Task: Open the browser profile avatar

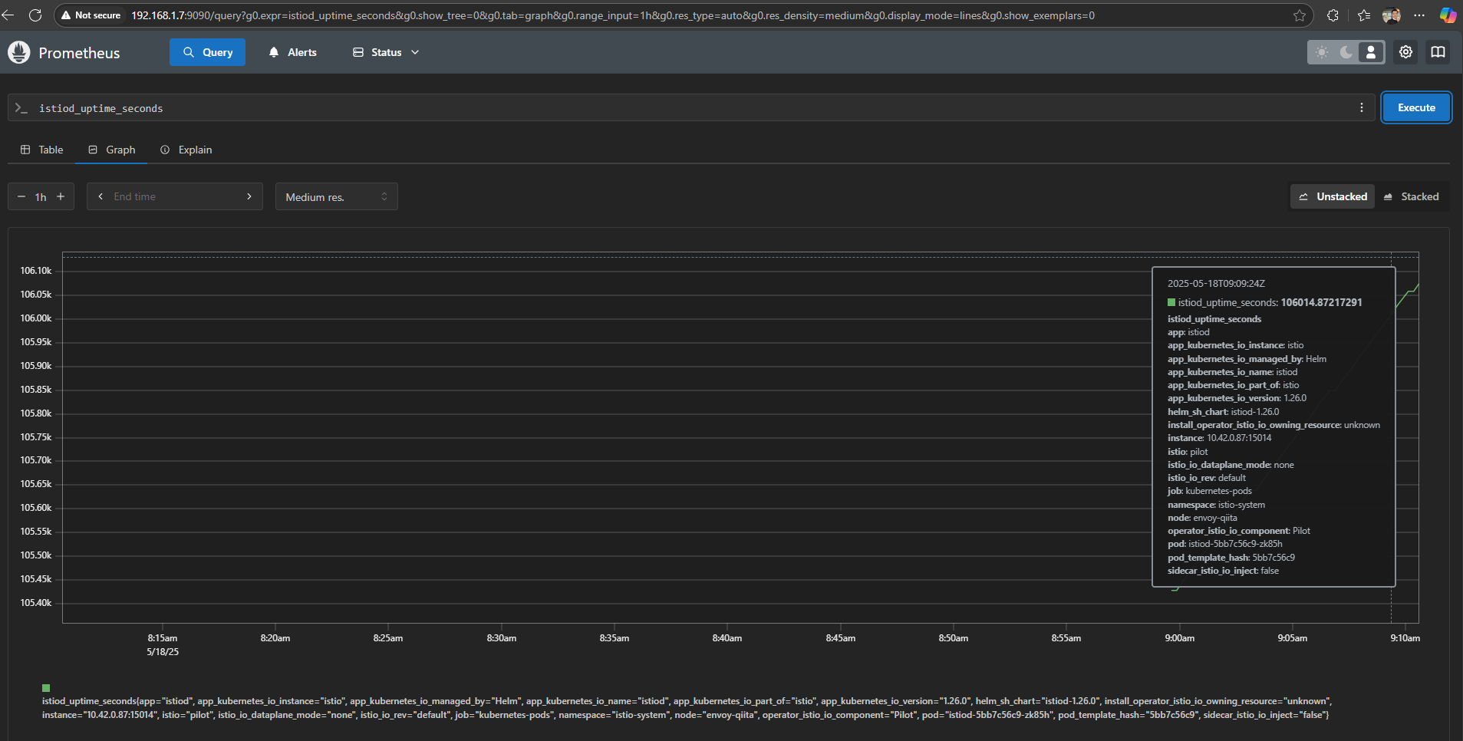Action: point(1392,15)
